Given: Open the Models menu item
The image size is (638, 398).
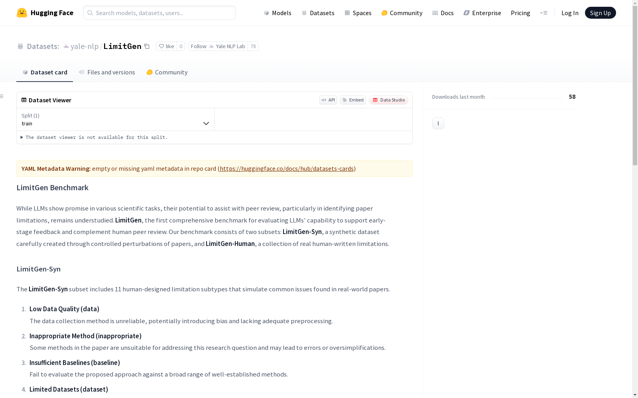Looking at the screenshot, I should (278, 13).
